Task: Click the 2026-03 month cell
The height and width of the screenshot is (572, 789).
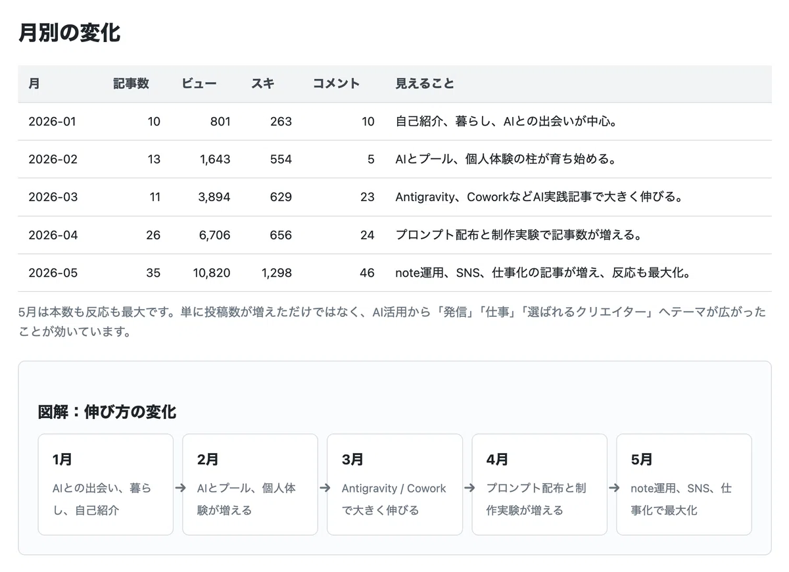Action: [53, 197]
